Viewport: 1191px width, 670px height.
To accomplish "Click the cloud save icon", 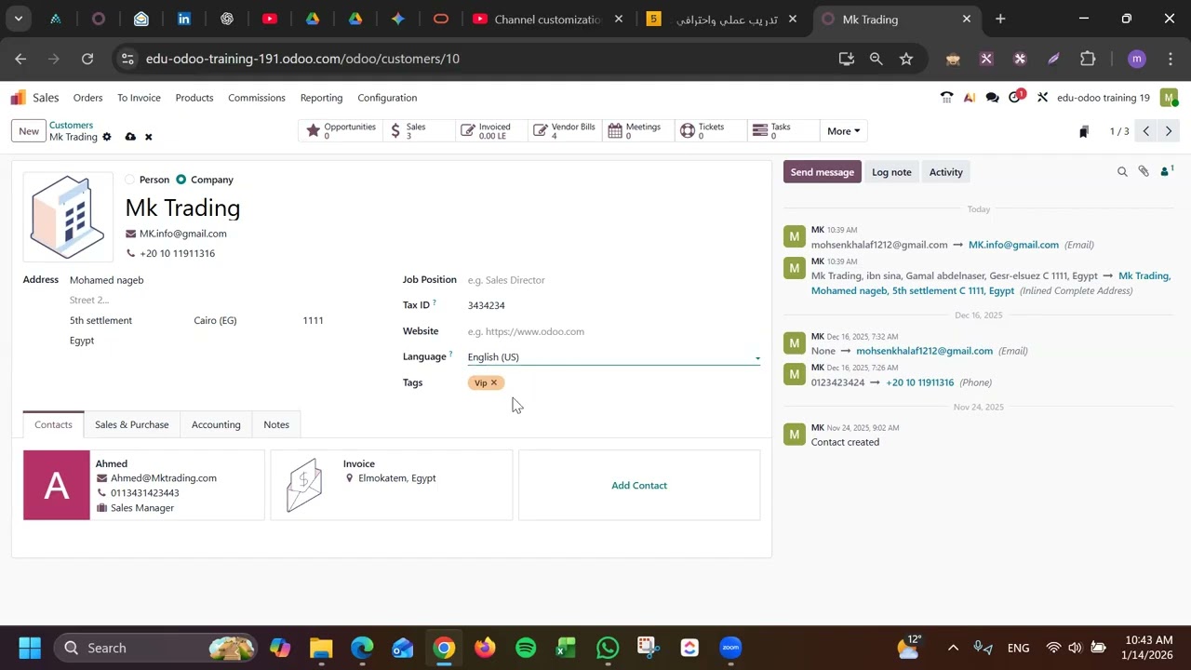I will point(130,137).
